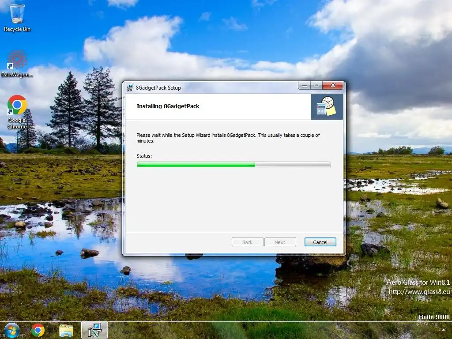Click the Windows Start orb

coord(12,330)
